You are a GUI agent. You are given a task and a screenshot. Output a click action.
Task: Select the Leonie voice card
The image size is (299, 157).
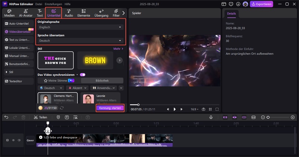(100, 98)
